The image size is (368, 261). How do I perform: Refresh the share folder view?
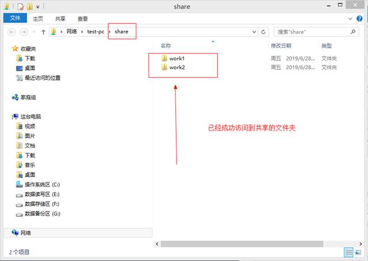point(263,32)
